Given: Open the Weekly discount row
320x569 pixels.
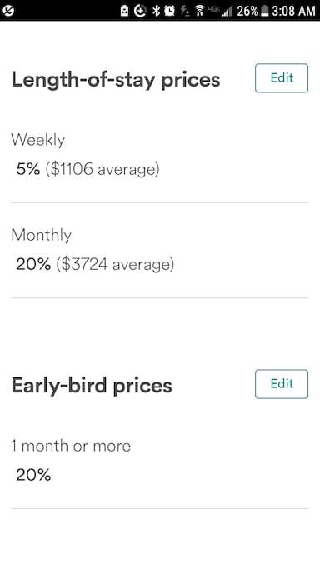Looking at the screenshot, I should pos(160,155).
